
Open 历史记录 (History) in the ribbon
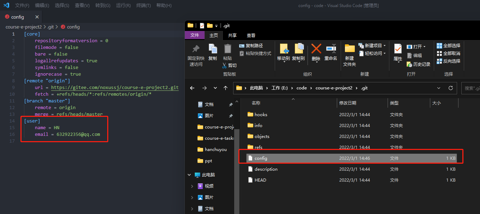tap(419, 64)
